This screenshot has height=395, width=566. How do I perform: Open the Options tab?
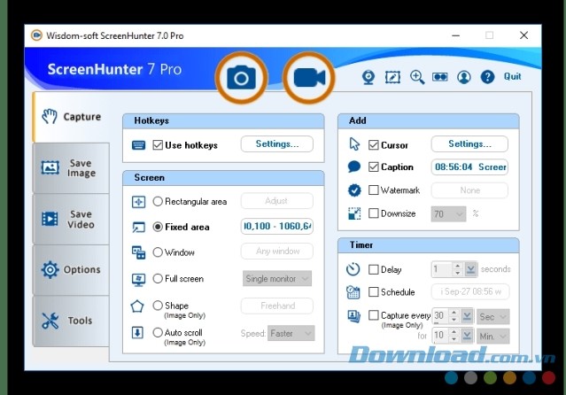point(71,270)
